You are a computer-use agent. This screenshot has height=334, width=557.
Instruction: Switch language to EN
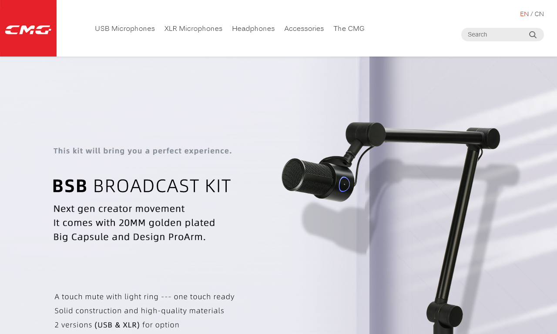pos(524,14)
